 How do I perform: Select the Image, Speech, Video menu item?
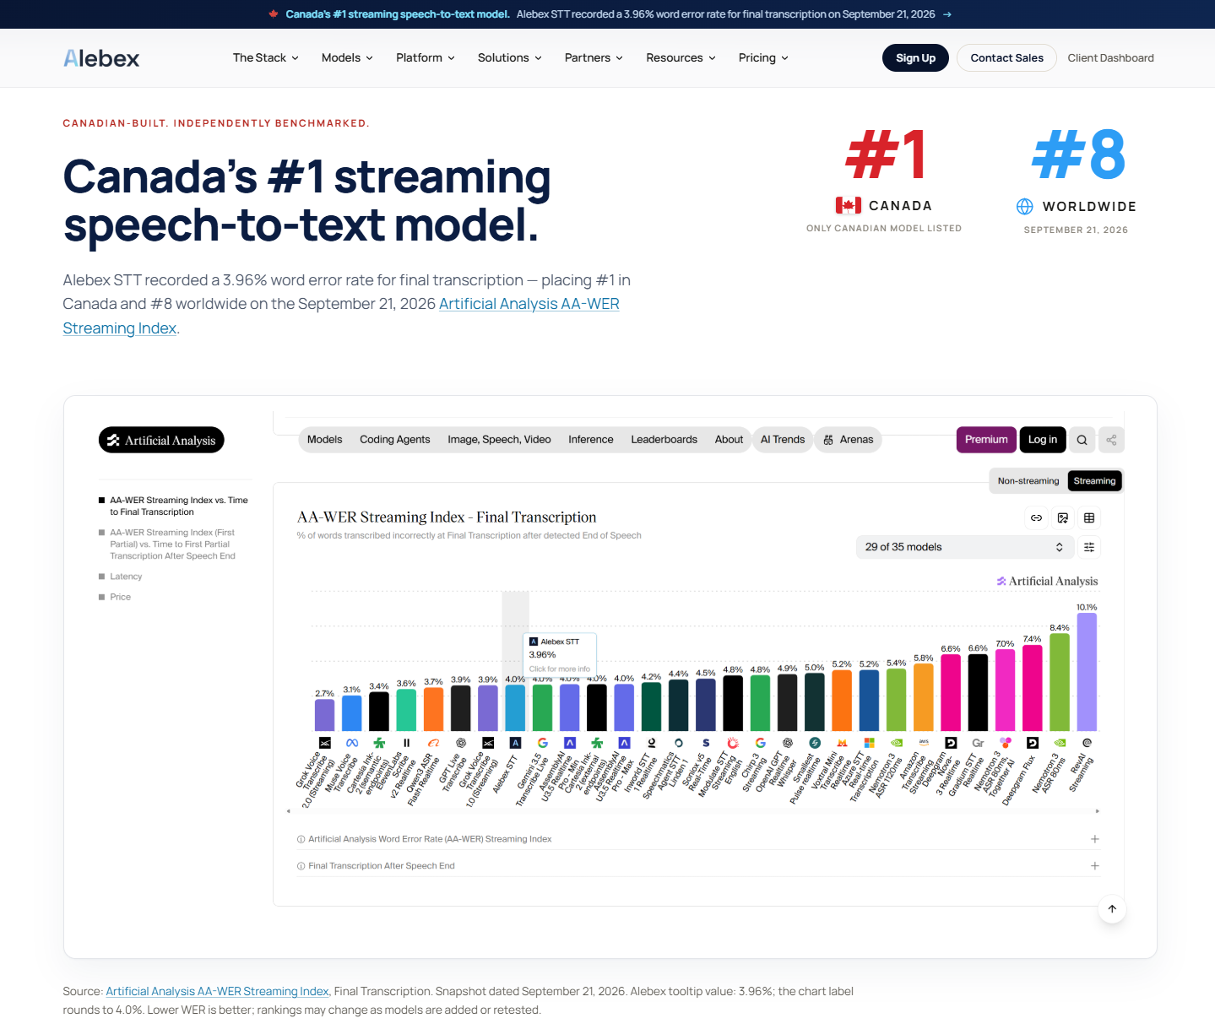point(499,440)
